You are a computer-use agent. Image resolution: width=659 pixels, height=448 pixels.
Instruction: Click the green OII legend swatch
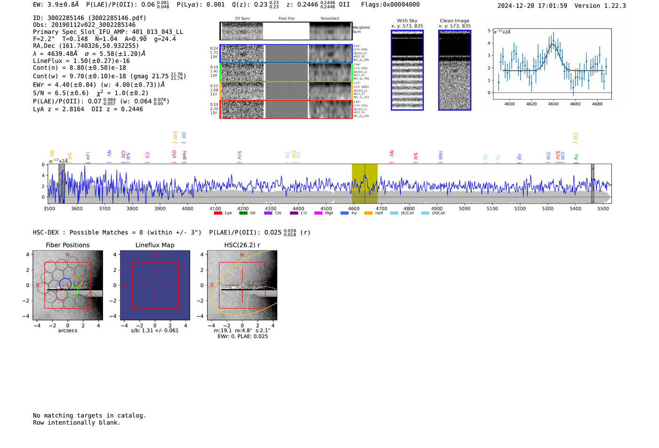tap(243, 213)
